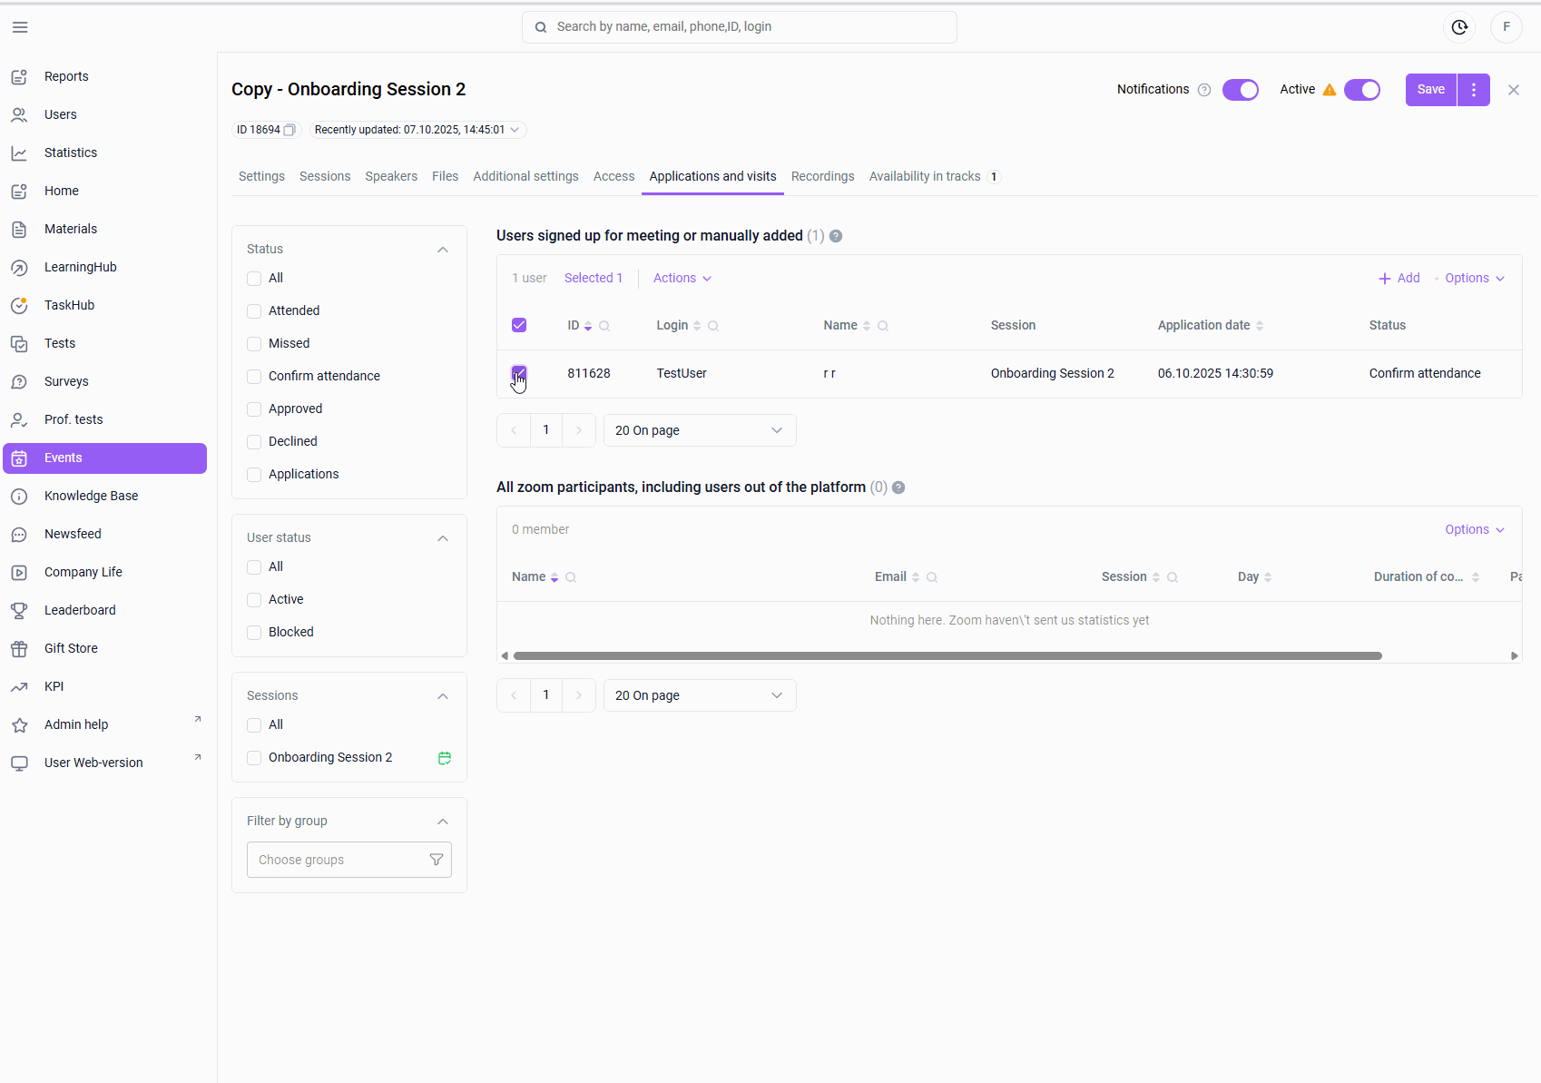The width and height of the screenshot is (1541, 1083).
Task: Check the Blocked user status filter
Action: point(255,633)
